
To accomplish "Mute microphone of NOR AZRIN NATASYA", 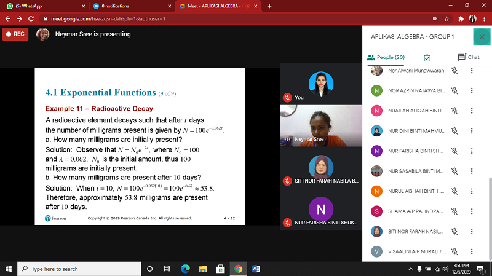I will tap(454, 90).
